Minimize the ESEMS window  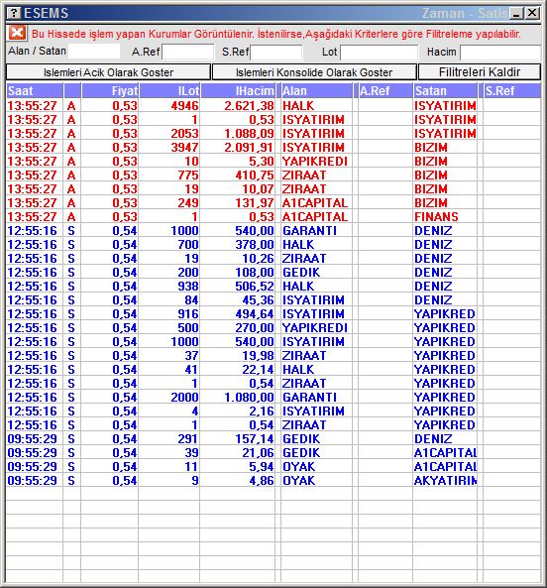pyautogui.click(x=516, y=14)
